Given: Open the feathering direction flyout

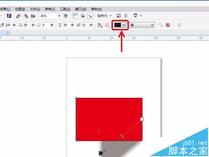Looking at the screenshot, I should click(x=100, y=25).
